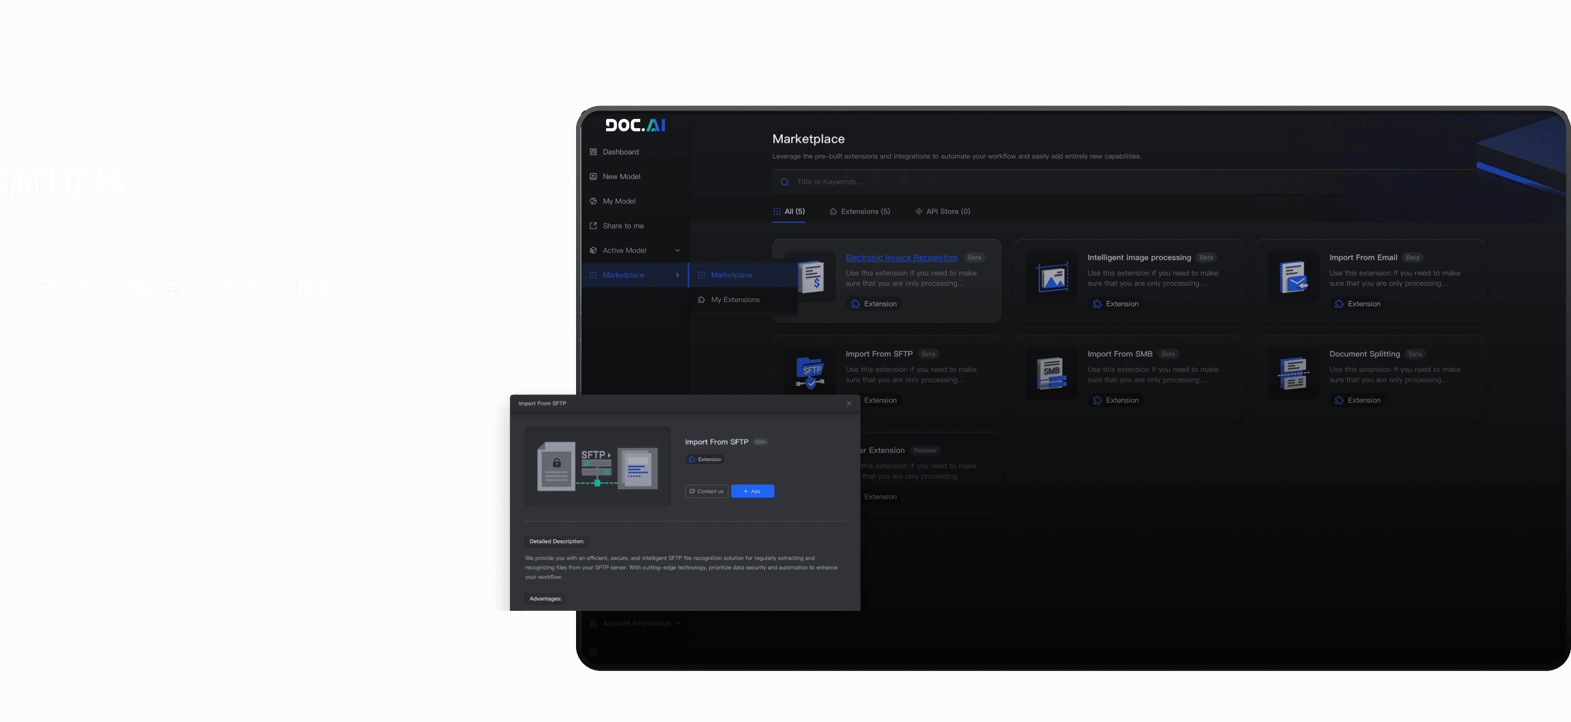This screenshot has height=722, width=1571.
Task: Switch to the Extensions (5) tab
Action: [859, 211]
